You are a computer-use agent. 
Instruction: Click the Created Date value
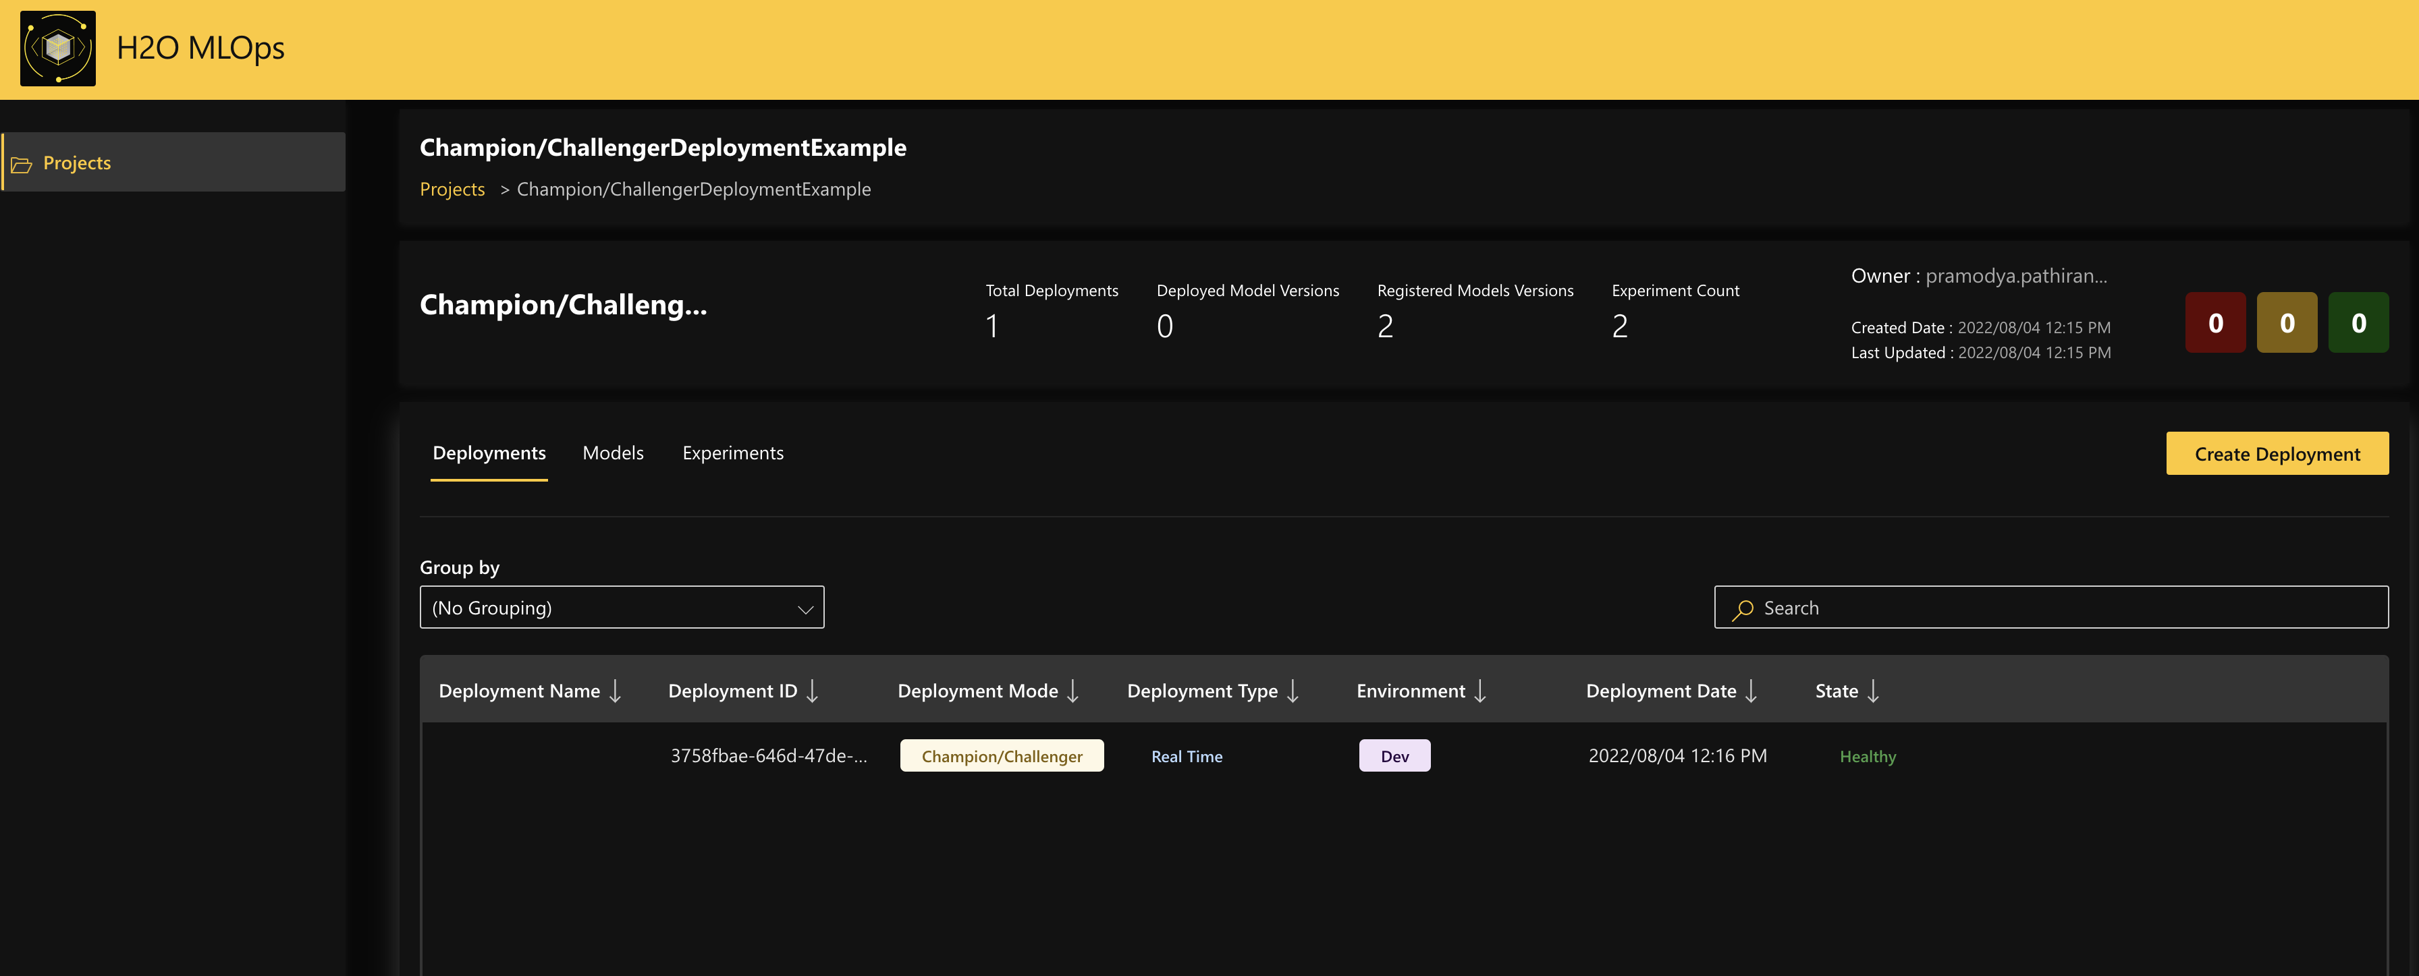[x=2034, y=328]
